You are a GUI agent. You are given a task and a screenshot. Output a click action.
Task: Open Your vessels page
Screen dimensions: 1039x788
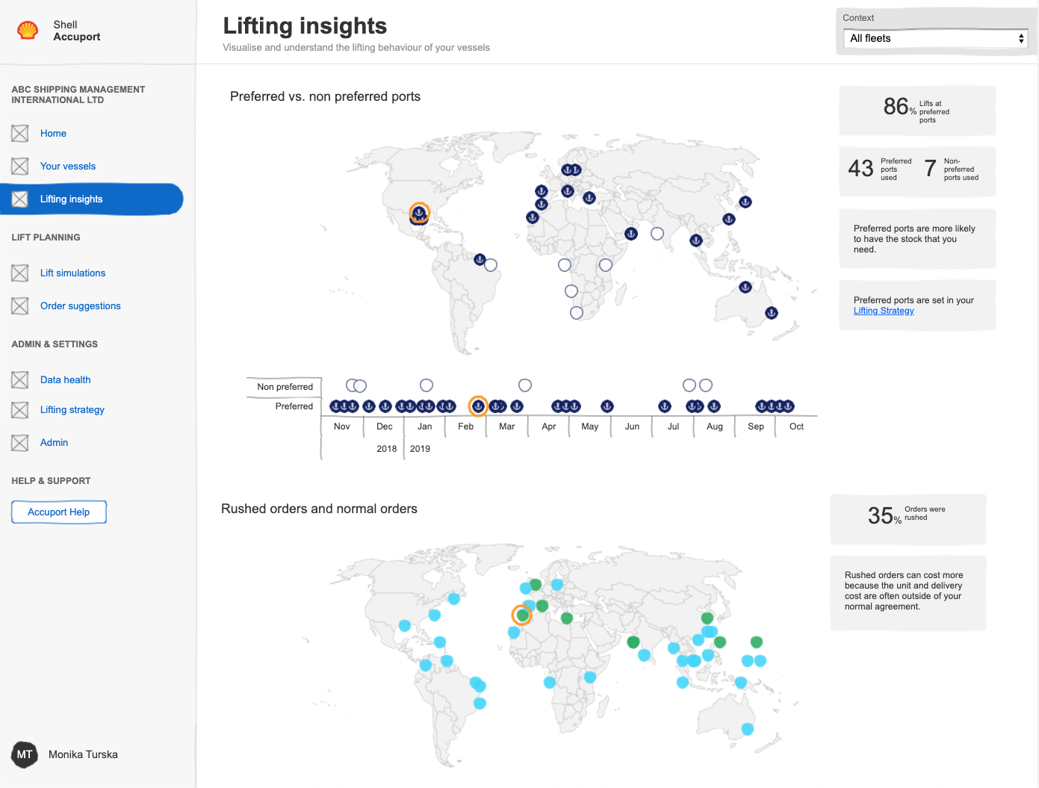[x=68, y=166]
